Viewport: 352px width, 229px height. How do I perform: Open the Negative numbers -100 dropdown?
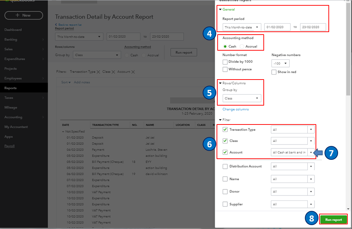[281, 63]
